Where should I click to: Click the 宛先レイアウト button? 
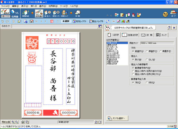(78, 21)
